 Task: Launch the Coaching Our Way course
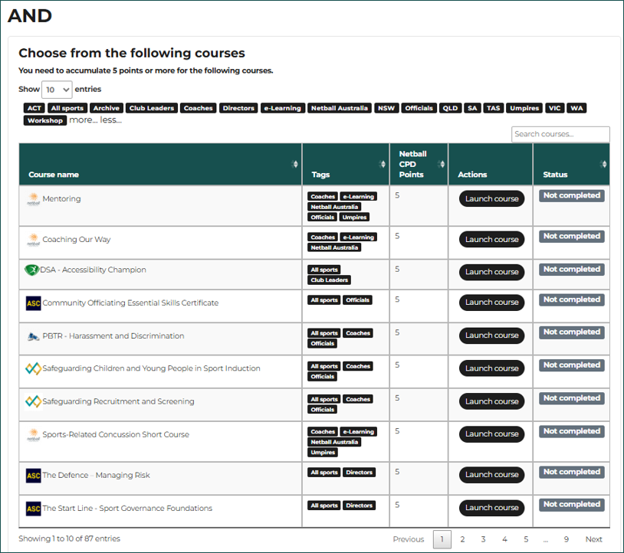tap(492, 239)
